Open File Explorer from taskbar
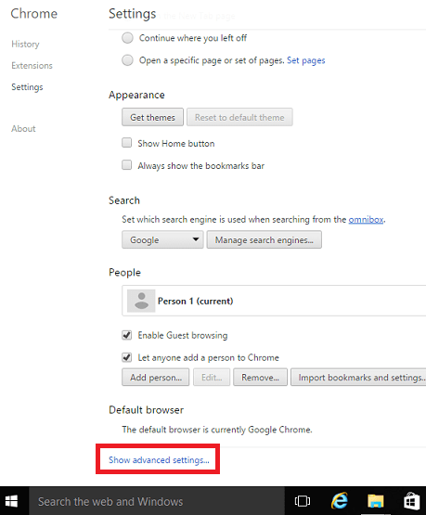This screenshot has width=426, height=515. pos(376,501)
